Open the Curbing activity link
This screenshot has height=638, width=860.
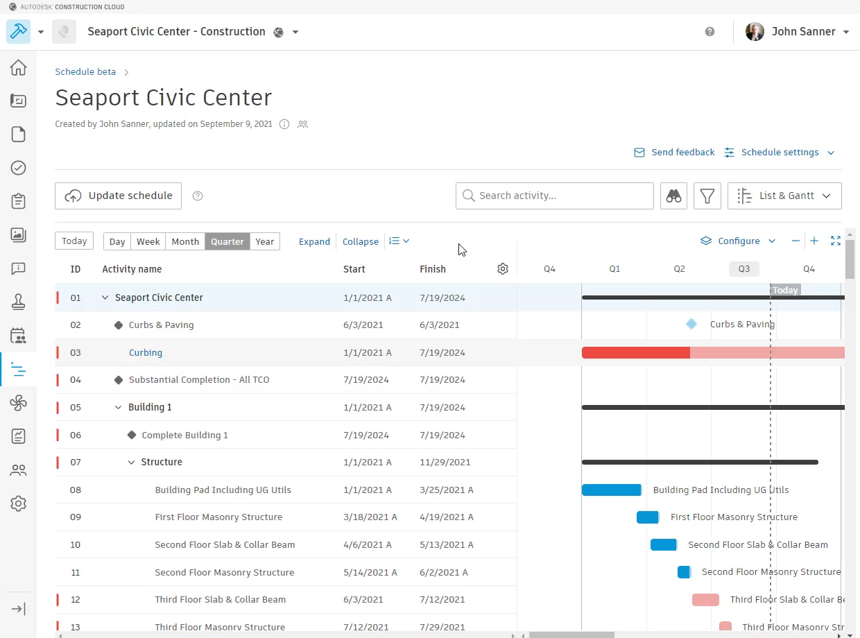(146, 352)
